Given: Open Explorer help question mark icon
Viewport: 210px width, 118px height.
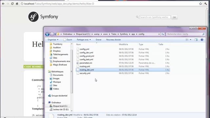Looking at the screenshot, I should point(202,40).
